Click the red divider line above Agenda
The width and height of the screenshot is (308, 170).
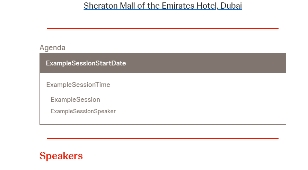pos(162,28)
